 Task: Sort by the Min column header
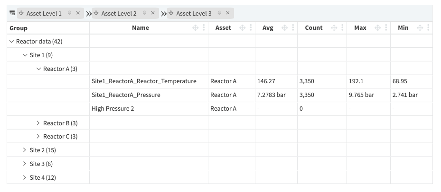click(x=403, y=28)
